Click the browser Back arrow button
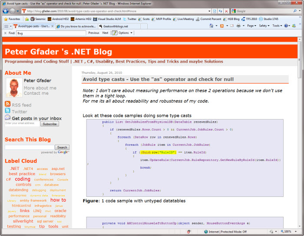Screen dimensions: 304x236 click(x=5, y=11)
